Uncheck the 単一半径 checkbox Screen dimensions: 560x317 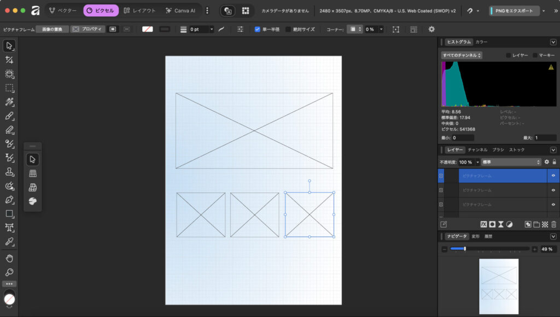[x=258, y=29]
